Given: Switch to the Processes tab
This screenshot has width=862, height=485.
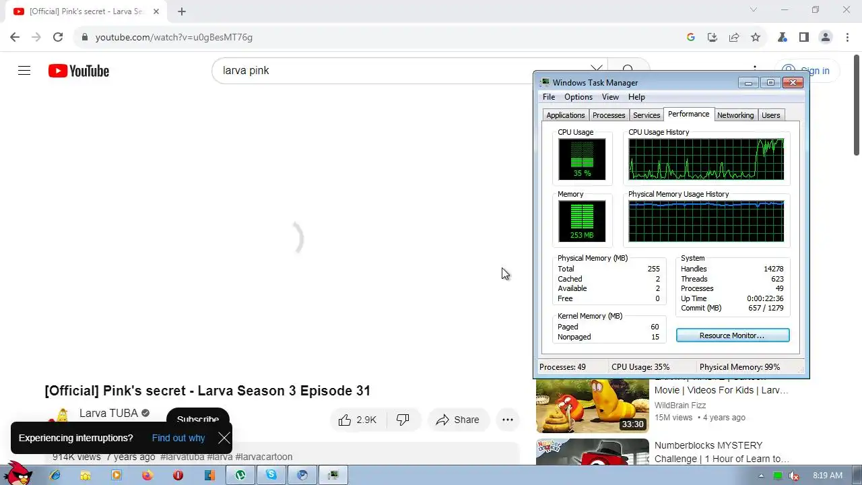Looking at the screenshot, I should (609, 115).
